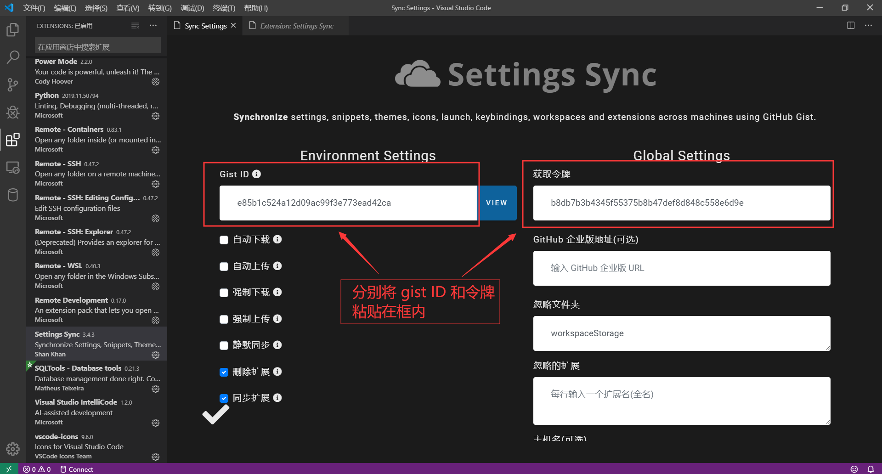The image size is (882, 474).
Task: Open Source Control view
Action: tap(13, 85)
